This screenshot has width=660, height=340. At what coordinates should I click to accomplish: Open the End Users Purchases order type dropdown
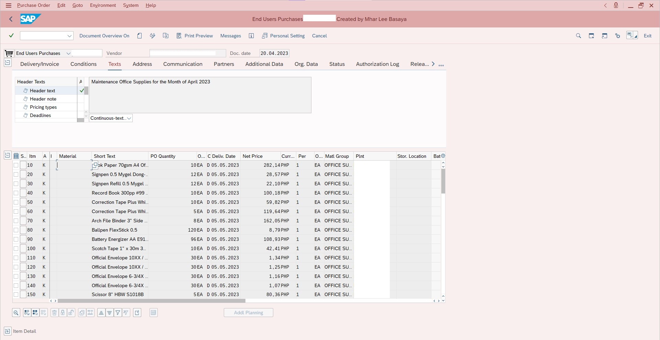coord(68,54)
